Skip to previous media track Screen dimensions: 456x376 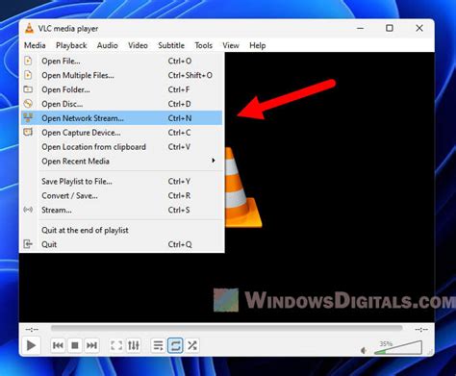[x=58, y=345]
